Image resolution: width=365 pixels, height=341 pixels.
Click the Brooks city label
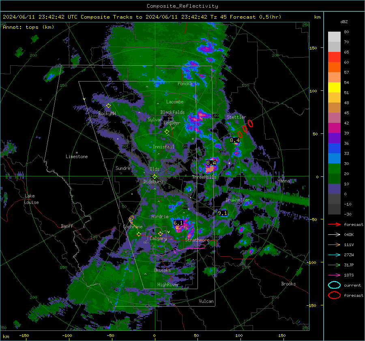[x=288, y=284]
